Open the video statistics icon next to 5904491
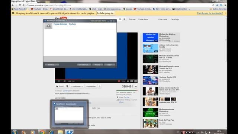The height and width of the screenshot is (134, 238). [135, 86]
